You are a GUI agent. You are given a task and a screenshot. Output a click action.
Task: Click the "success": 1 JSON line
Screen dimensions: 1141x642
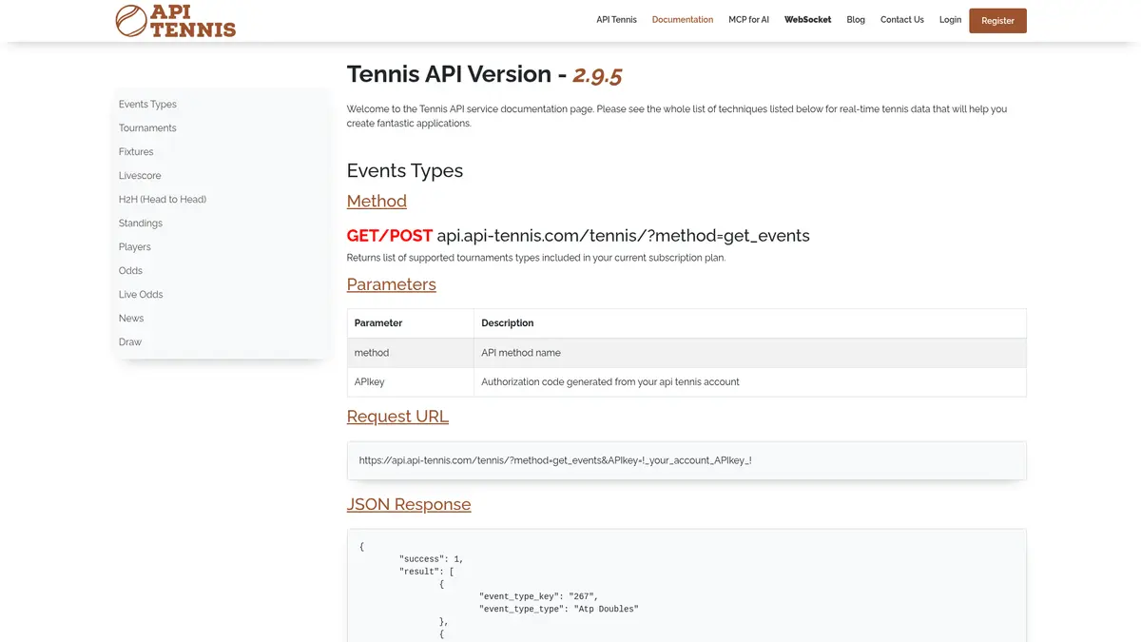(432, 559)
